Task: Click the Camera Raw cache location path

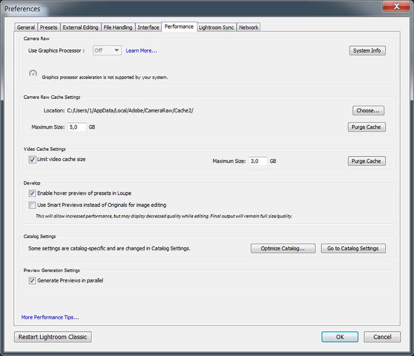Action: 130,110
